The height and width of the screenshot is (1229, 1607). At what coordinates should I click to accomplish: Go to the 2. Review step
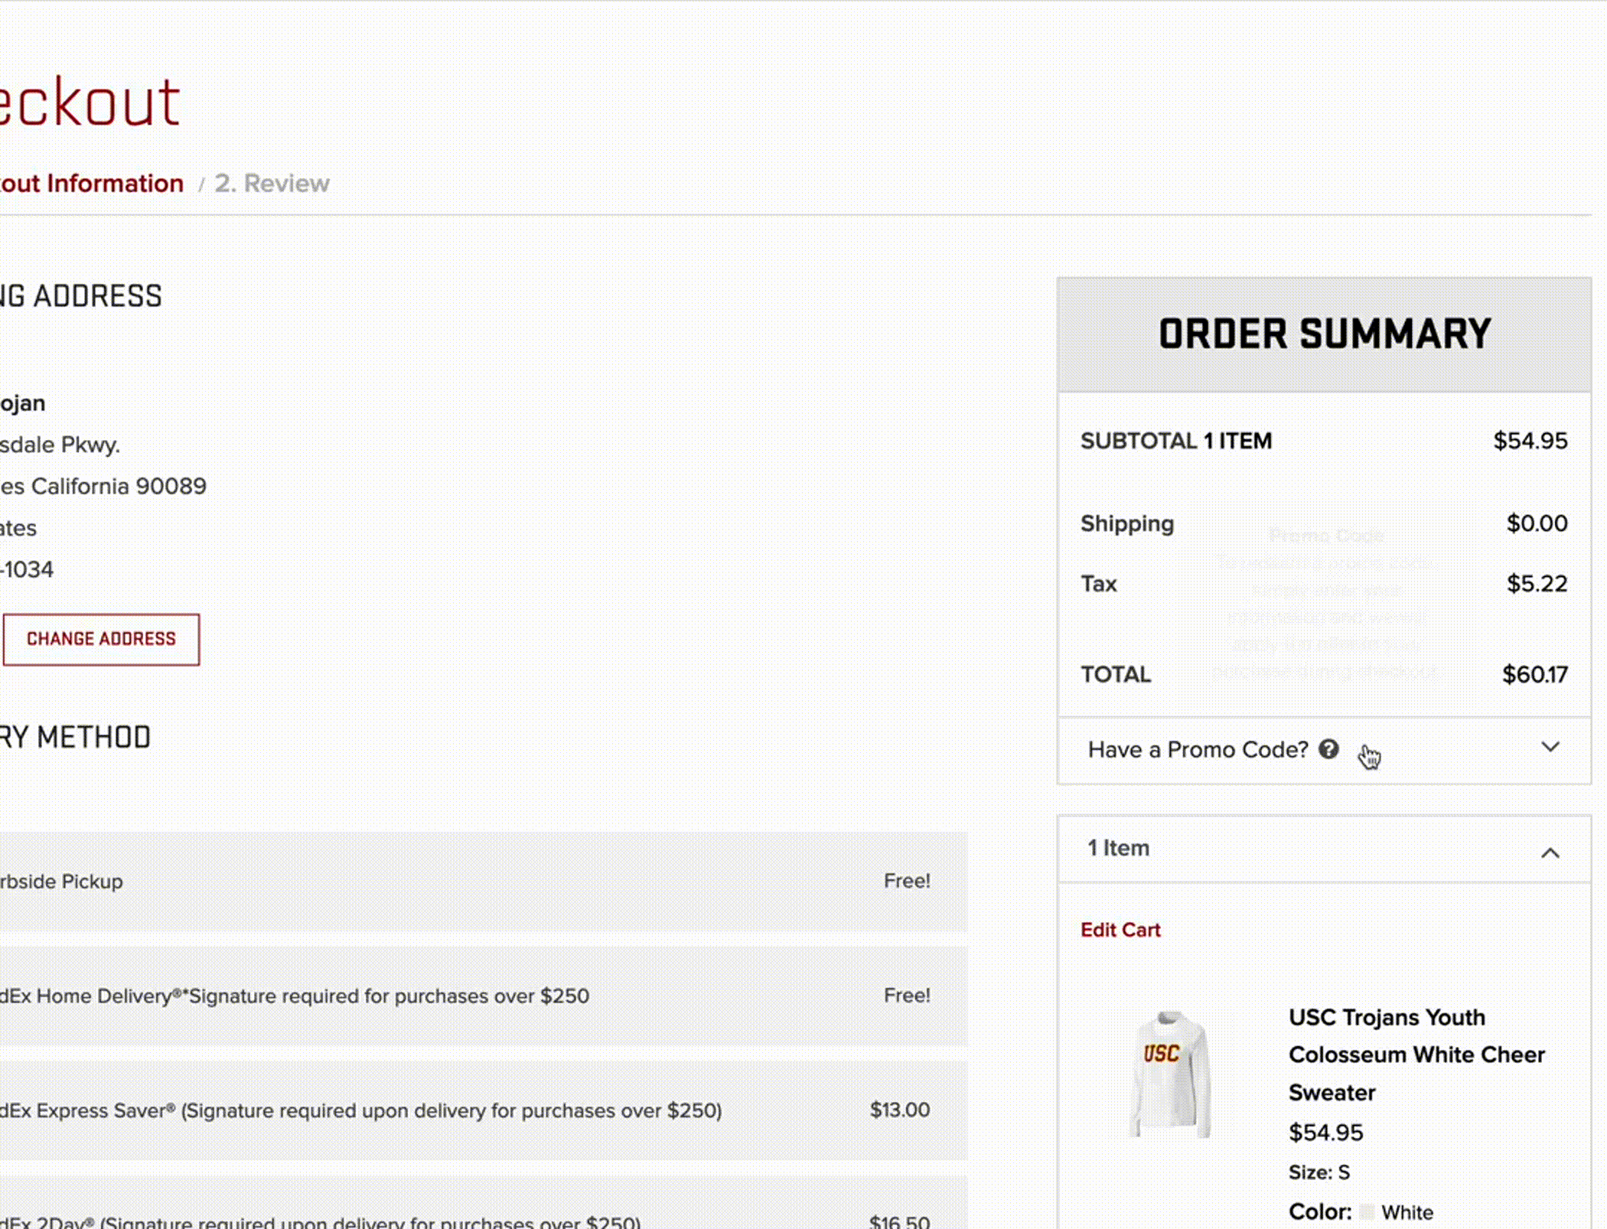(272, 184)
